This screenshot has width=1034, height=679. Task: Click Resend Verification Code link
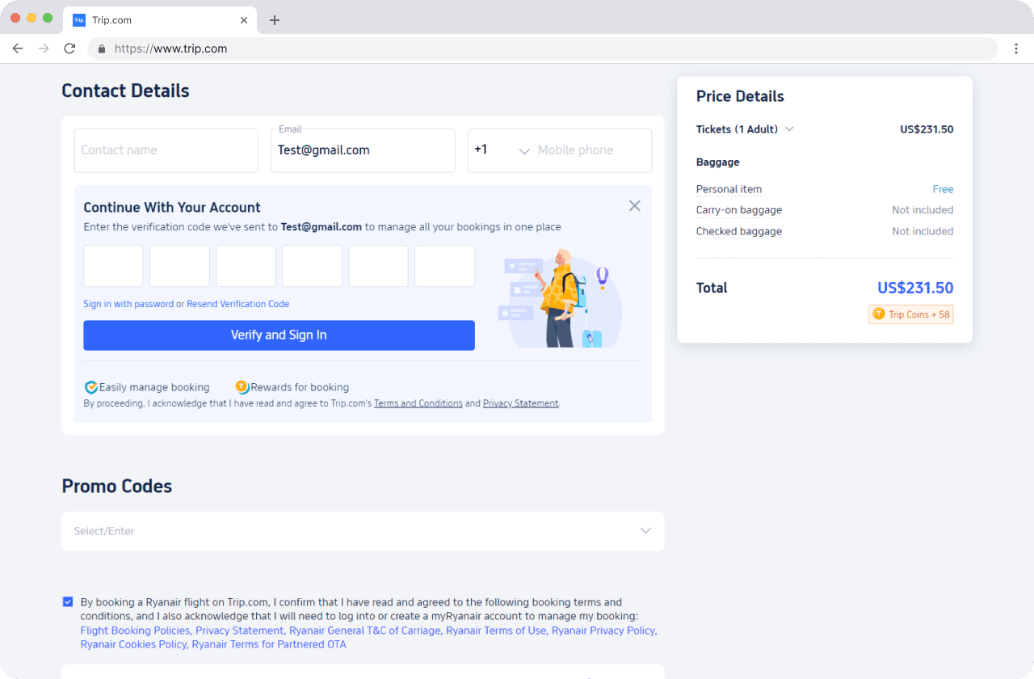(x=237, y=304)
